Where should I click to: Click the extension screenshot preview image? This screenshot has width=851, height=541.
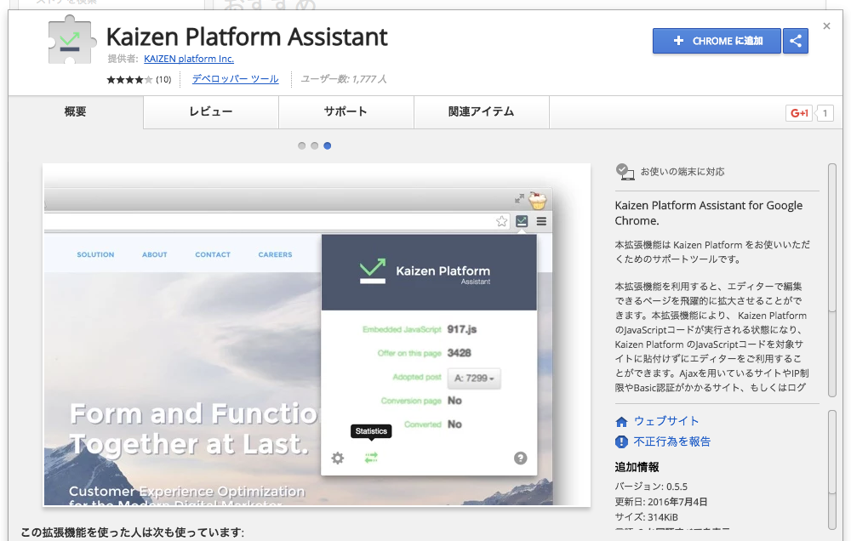tap(317, 335)
